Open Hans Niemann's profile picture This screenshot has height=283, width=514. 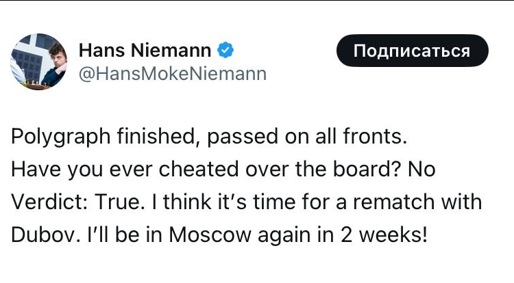click(38, 62)
